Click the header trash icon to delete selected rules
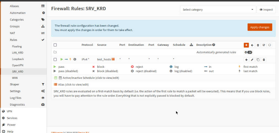279x133 pixels. 258,45
